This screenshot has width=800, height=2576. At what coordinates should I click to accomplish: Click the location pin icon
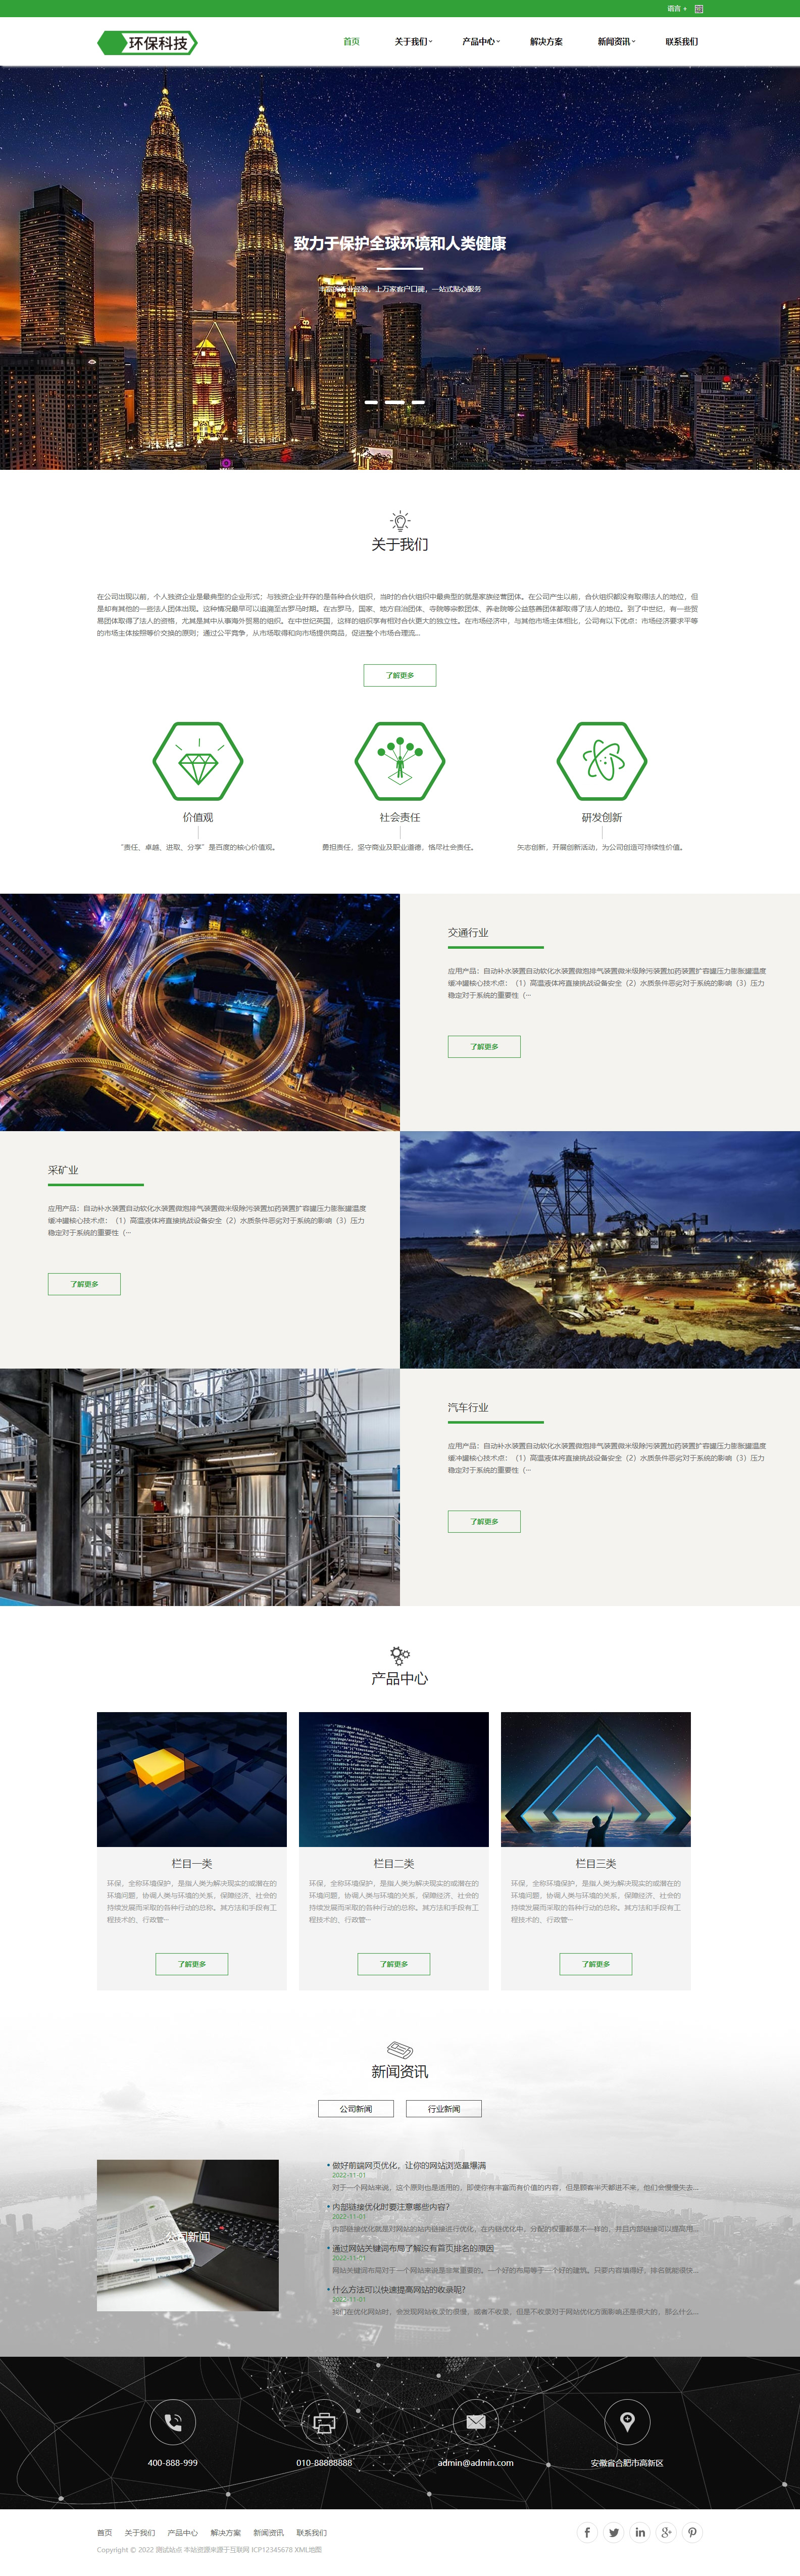coord(627,2421)
